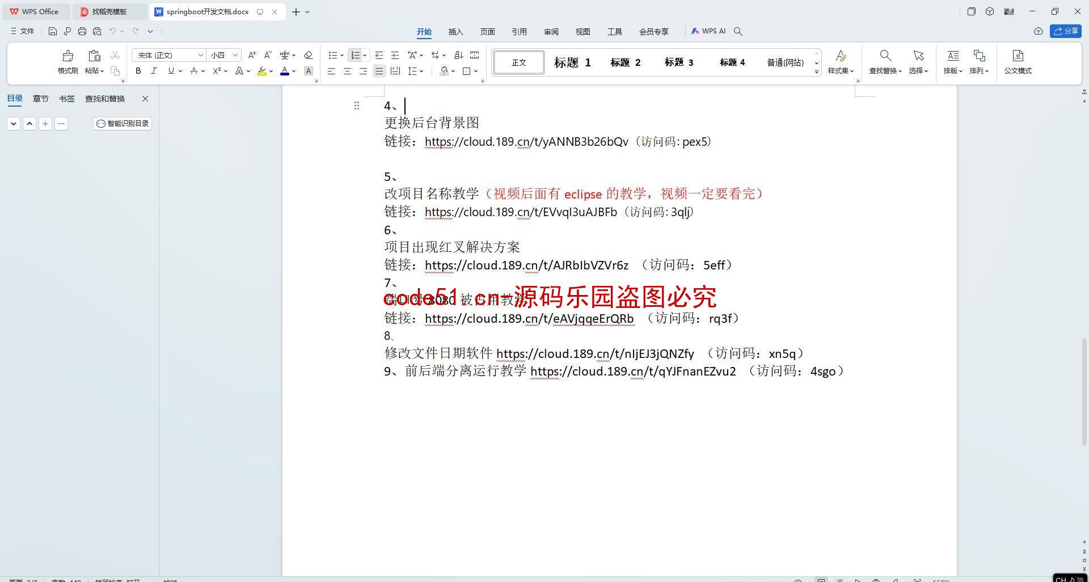Open Find and Replace magnifier icon
The image size is (1089, 582).
click(885, 56)
